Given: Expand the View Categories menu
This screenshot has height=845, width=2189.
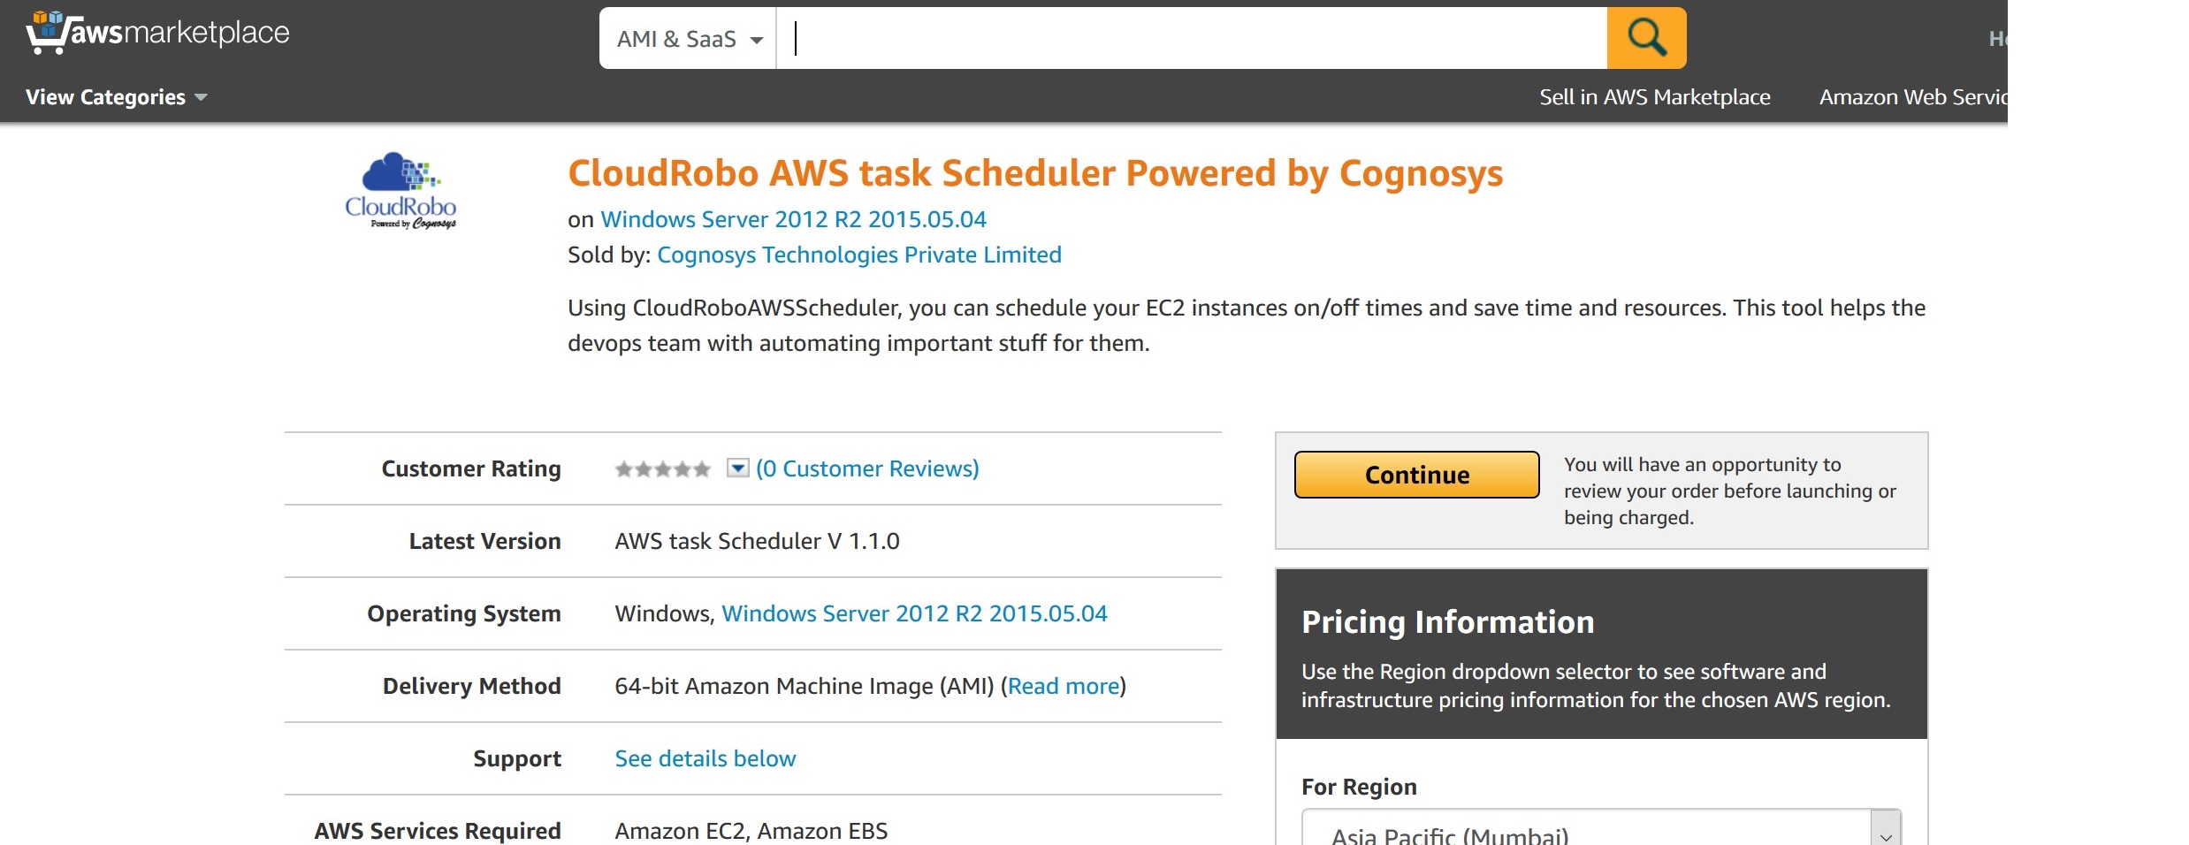Looking at the screenshot, I should 116,97.
